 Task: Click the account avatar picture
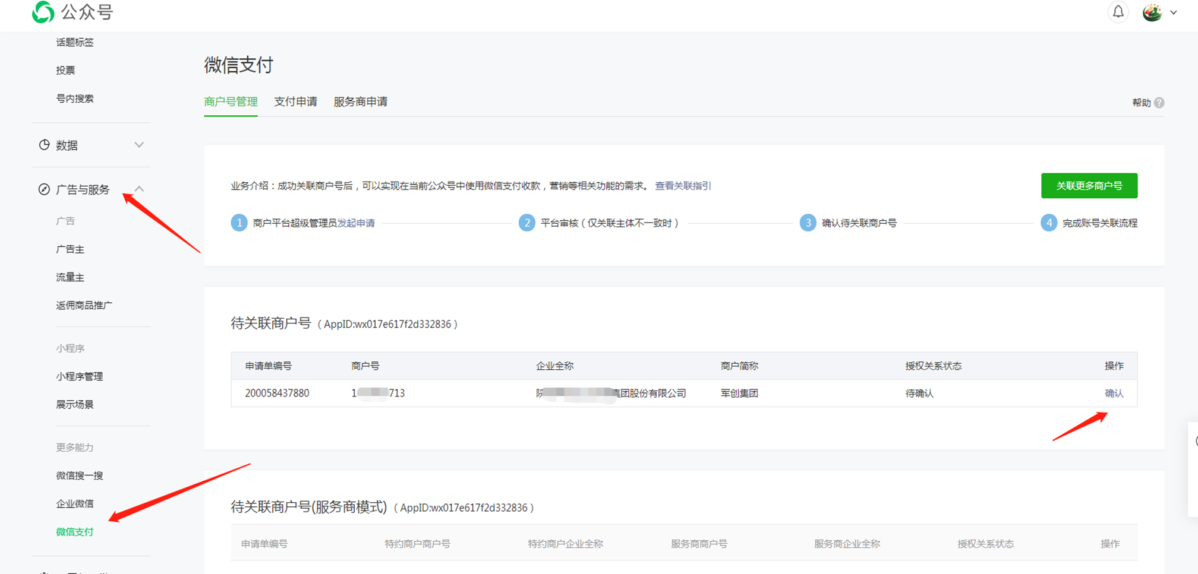1152,12
